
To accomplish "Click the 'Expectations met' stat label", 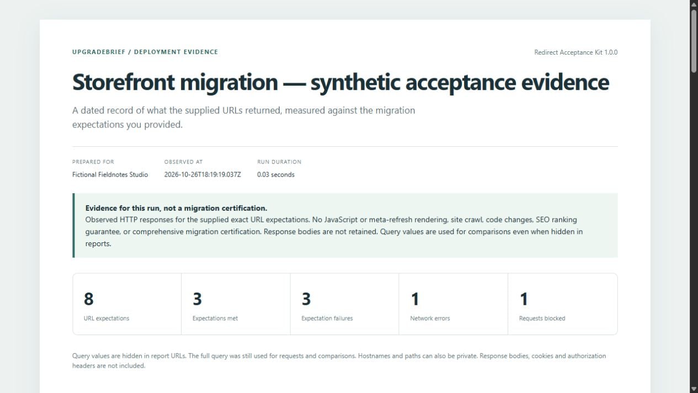I will (x=215, y=318).
